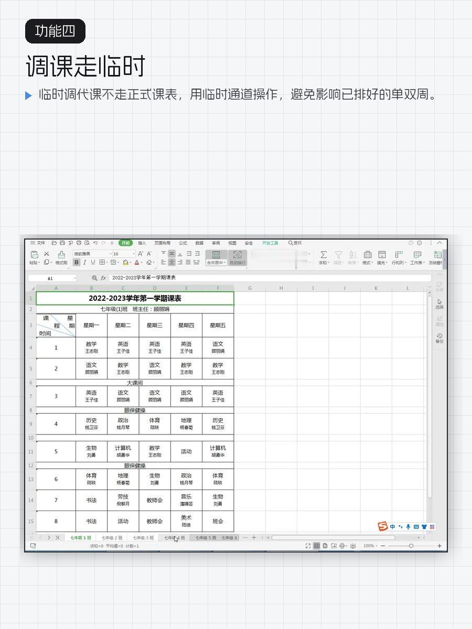The width and height of the screenshot is (472, 629).
Task: Click the AutoSum (求和) sigma icon
Action: [324, 254]
